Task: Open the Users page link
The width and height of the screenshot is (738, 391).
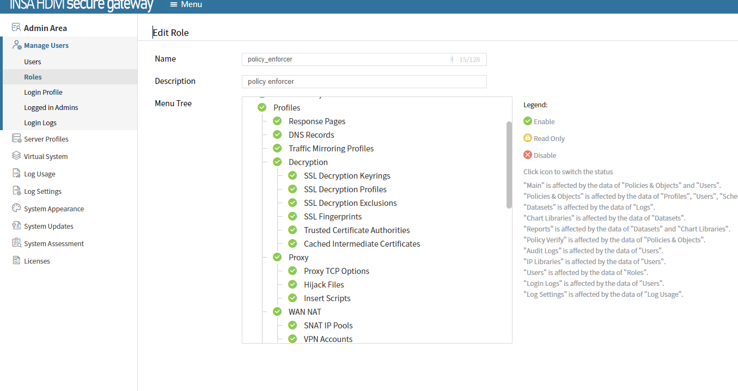Action: [33, 62]
